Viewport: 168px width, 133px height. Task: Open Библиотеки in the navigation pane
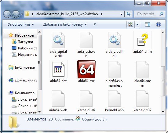click(25, 67)
